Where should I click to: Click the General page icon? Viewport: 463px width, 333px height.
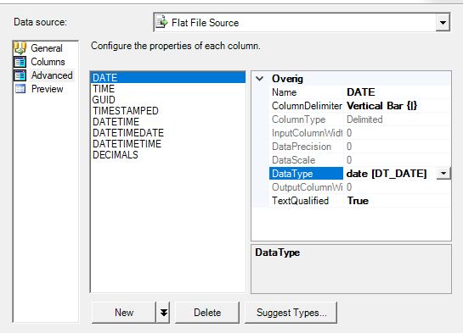[20, 48]
